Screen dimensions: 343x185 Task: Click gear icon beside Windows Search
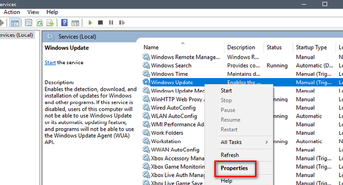coord(146,65)
